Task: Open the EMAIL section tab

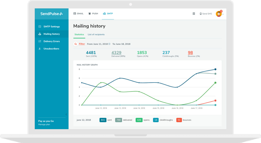Action: [78, 14]
